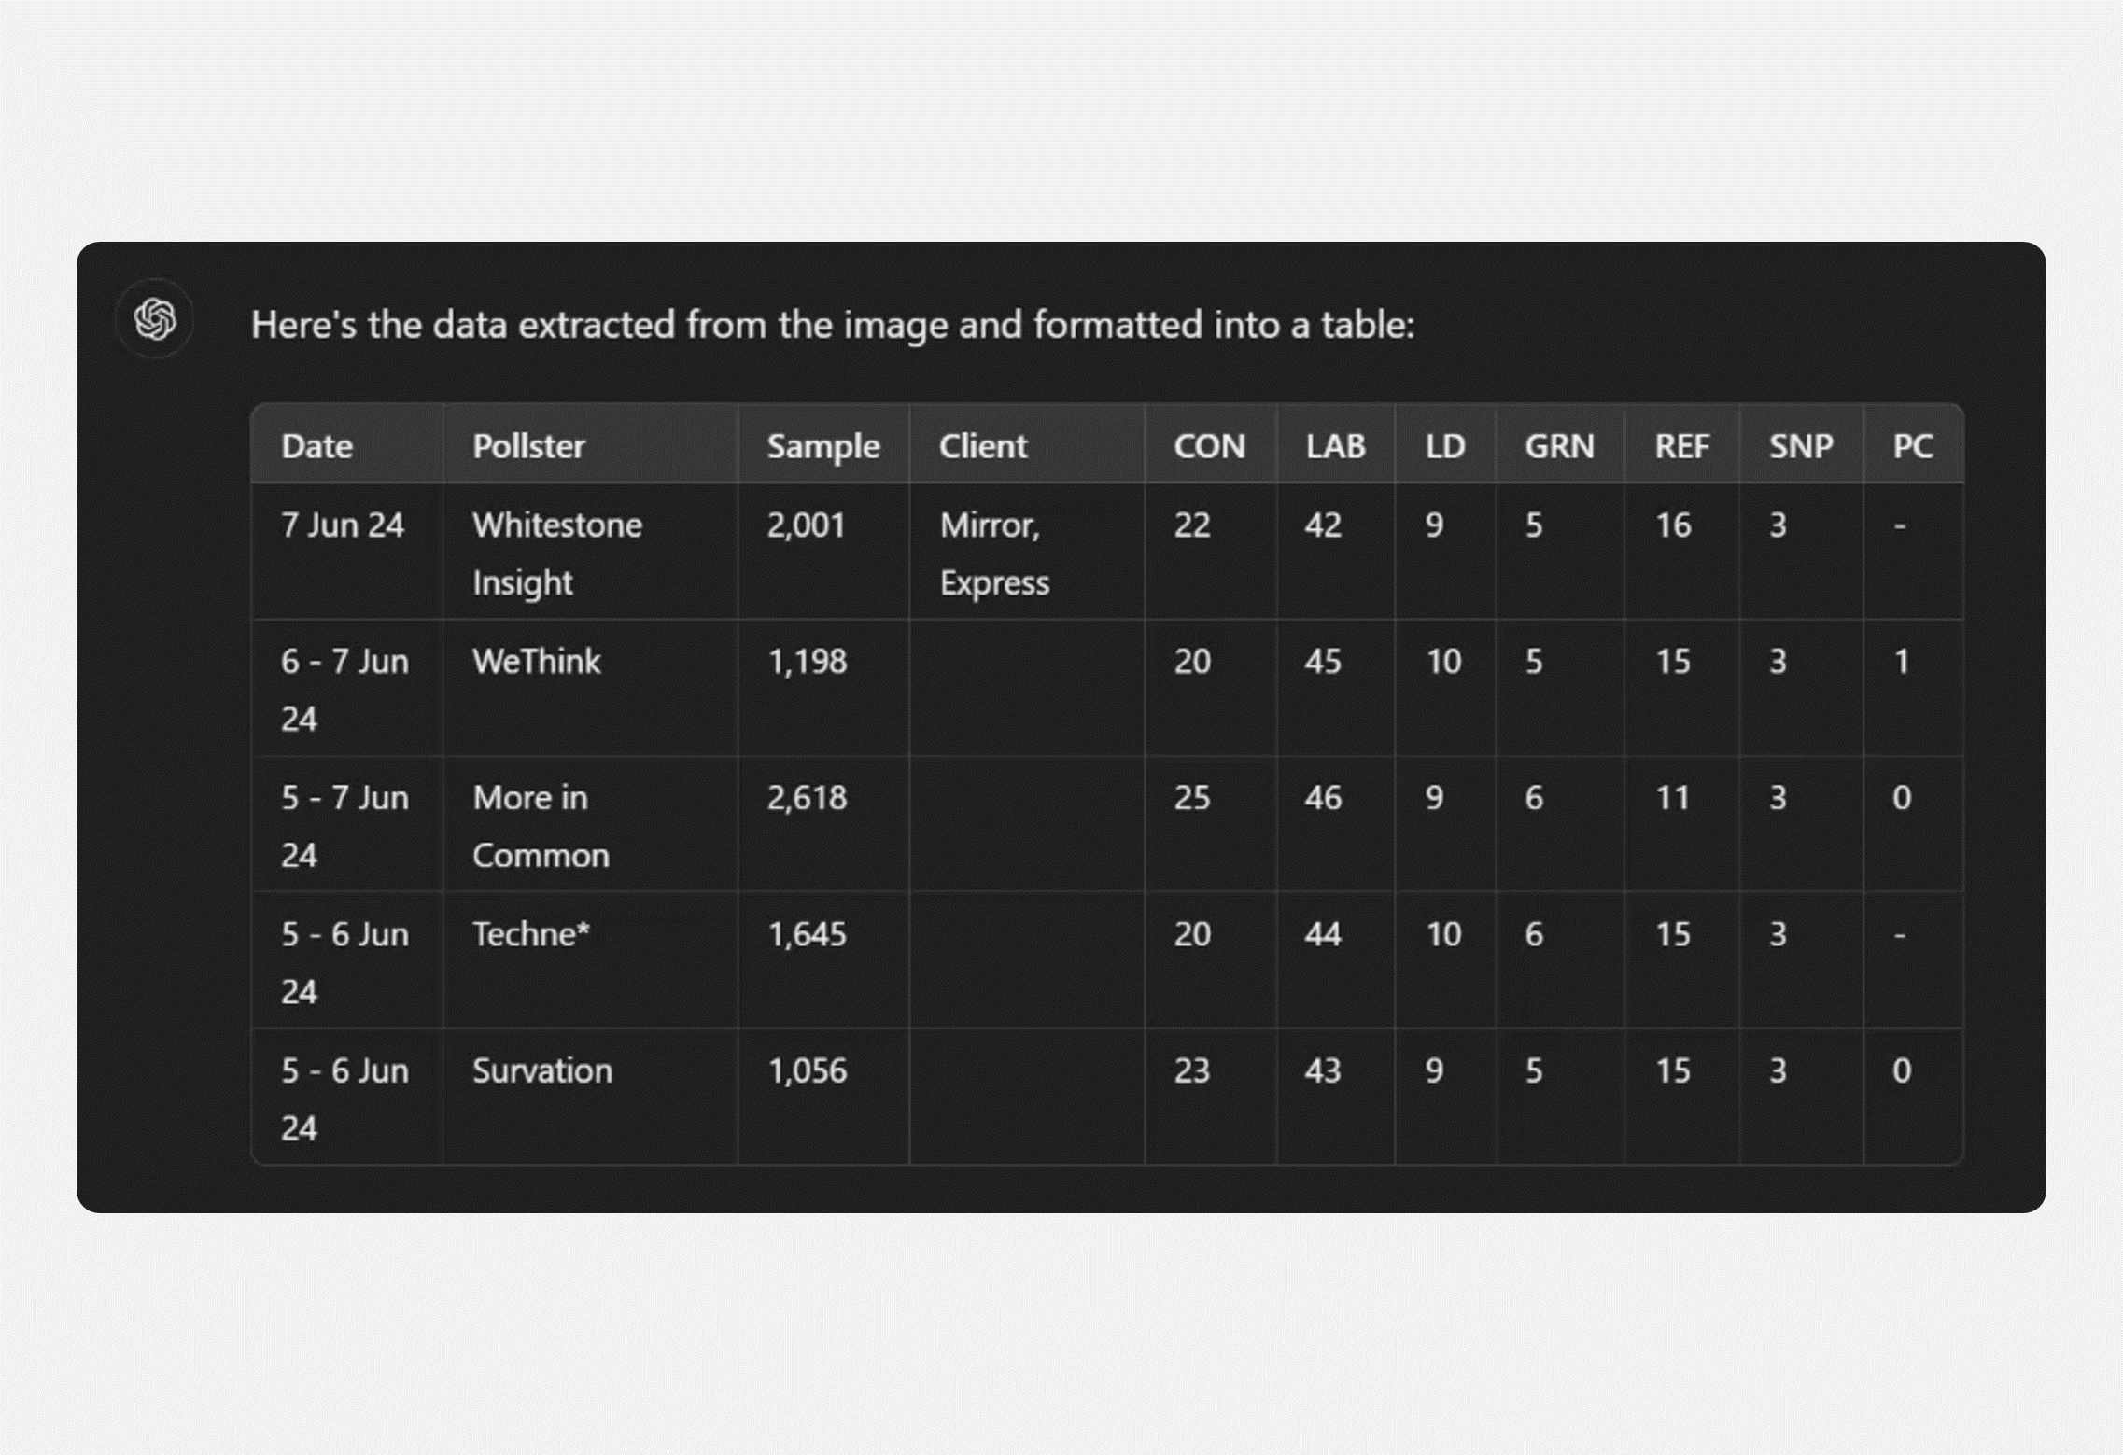Viewport: 2123px width, 1455px height.
Task: Click the 'LAB' column header
Action: [x=1335, y=446]
